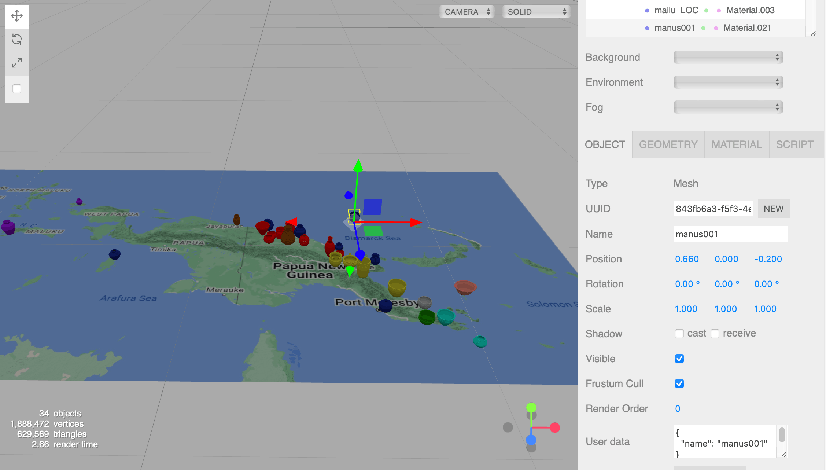Viewport: 826px width, 470px height.
Task: Switch to the OBJECT tab
Action: coord(605,144)
